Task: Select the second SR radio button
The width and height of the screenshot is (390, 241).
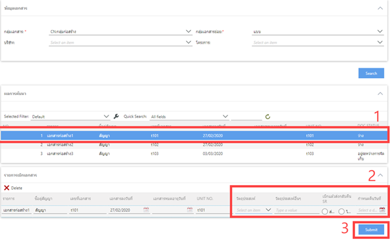Action: point(341,212)
